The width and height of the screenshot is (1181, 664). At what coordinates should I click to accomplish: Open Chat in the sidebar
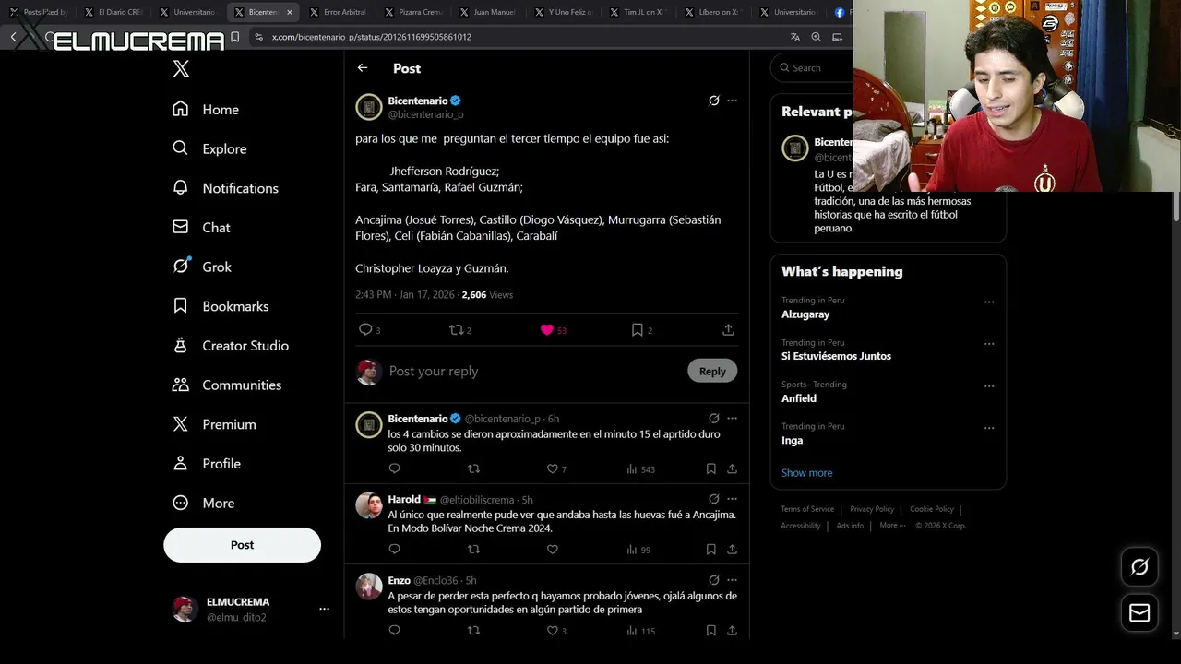(x=201, y=227)
